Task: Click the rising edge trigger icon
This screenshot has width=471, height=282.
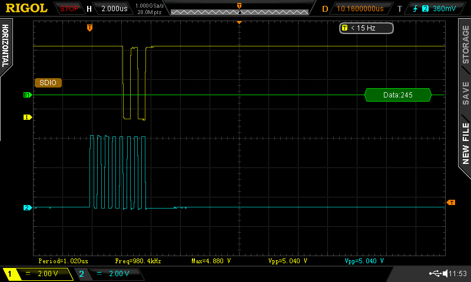Action: pos(416,9)
